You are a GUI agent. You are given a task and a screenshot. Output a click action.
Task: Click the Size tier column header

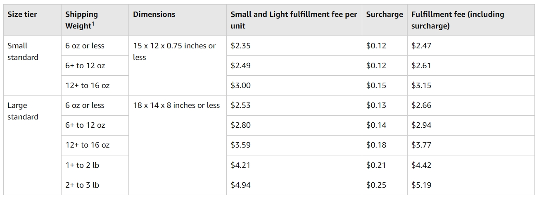pyautogui.click(x=32, y=20)
